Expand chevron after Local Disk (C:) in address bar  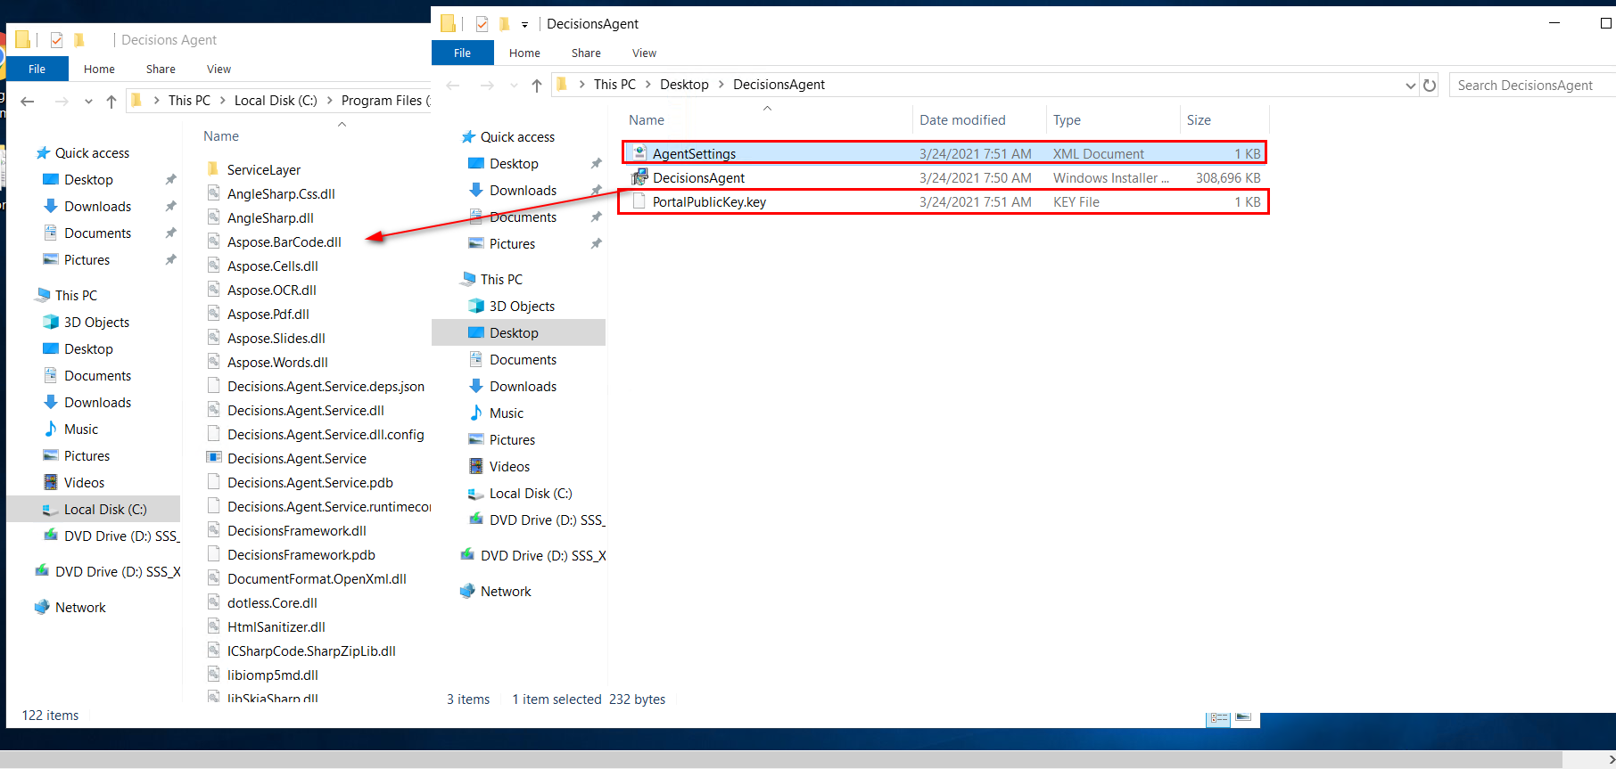(329, 101)
